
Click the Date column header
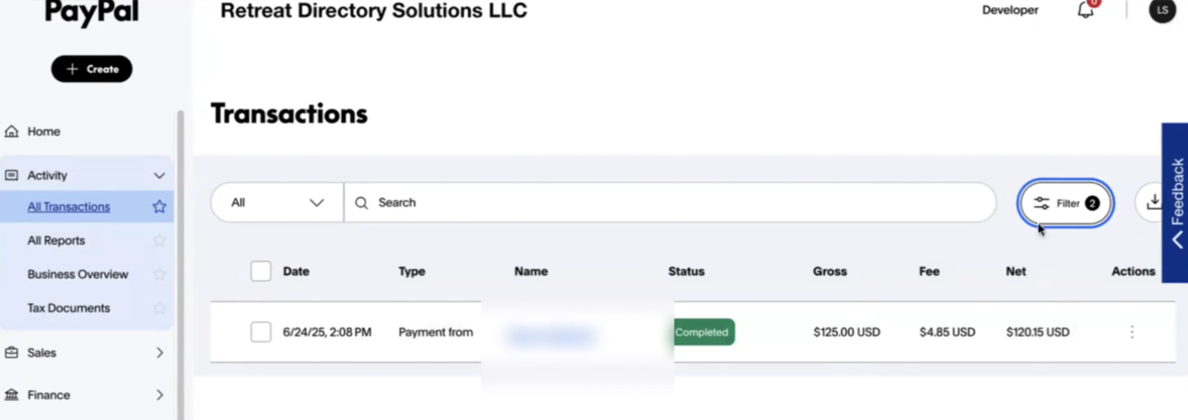296,271
